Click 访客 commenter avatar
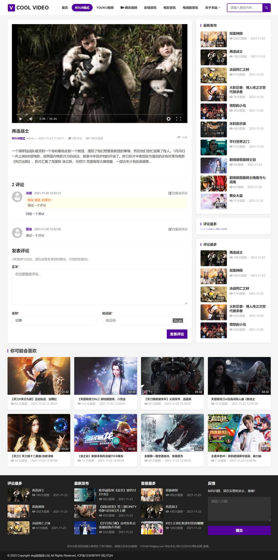This screenshot has height=560, width=278. coord(17,197)
